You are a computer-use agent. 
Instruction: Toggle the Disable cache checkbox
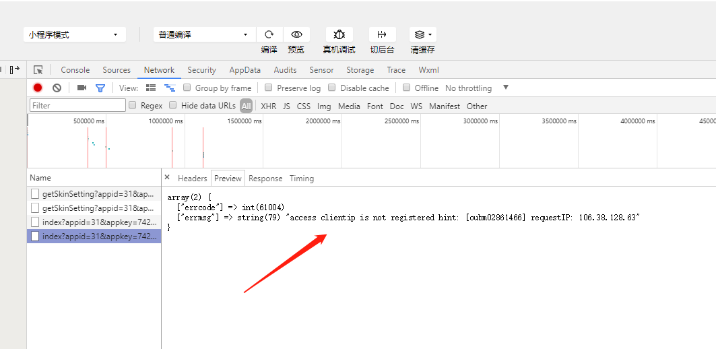pyautogui.click(x=332, y=88)
